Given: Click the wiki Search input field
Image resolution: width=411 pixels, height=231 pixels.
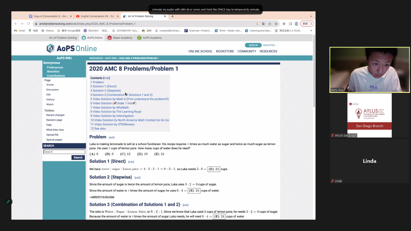Looking at the screenshot, I should point(64,152).
